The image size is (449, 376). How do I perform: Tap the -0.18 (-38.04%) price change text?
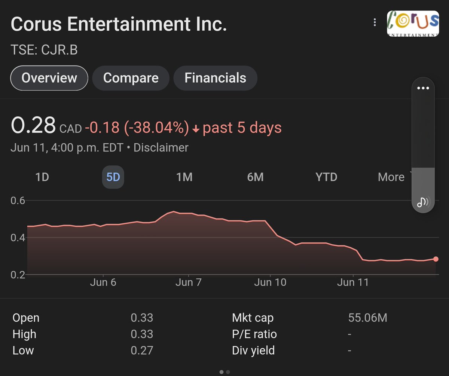[137, 128]
